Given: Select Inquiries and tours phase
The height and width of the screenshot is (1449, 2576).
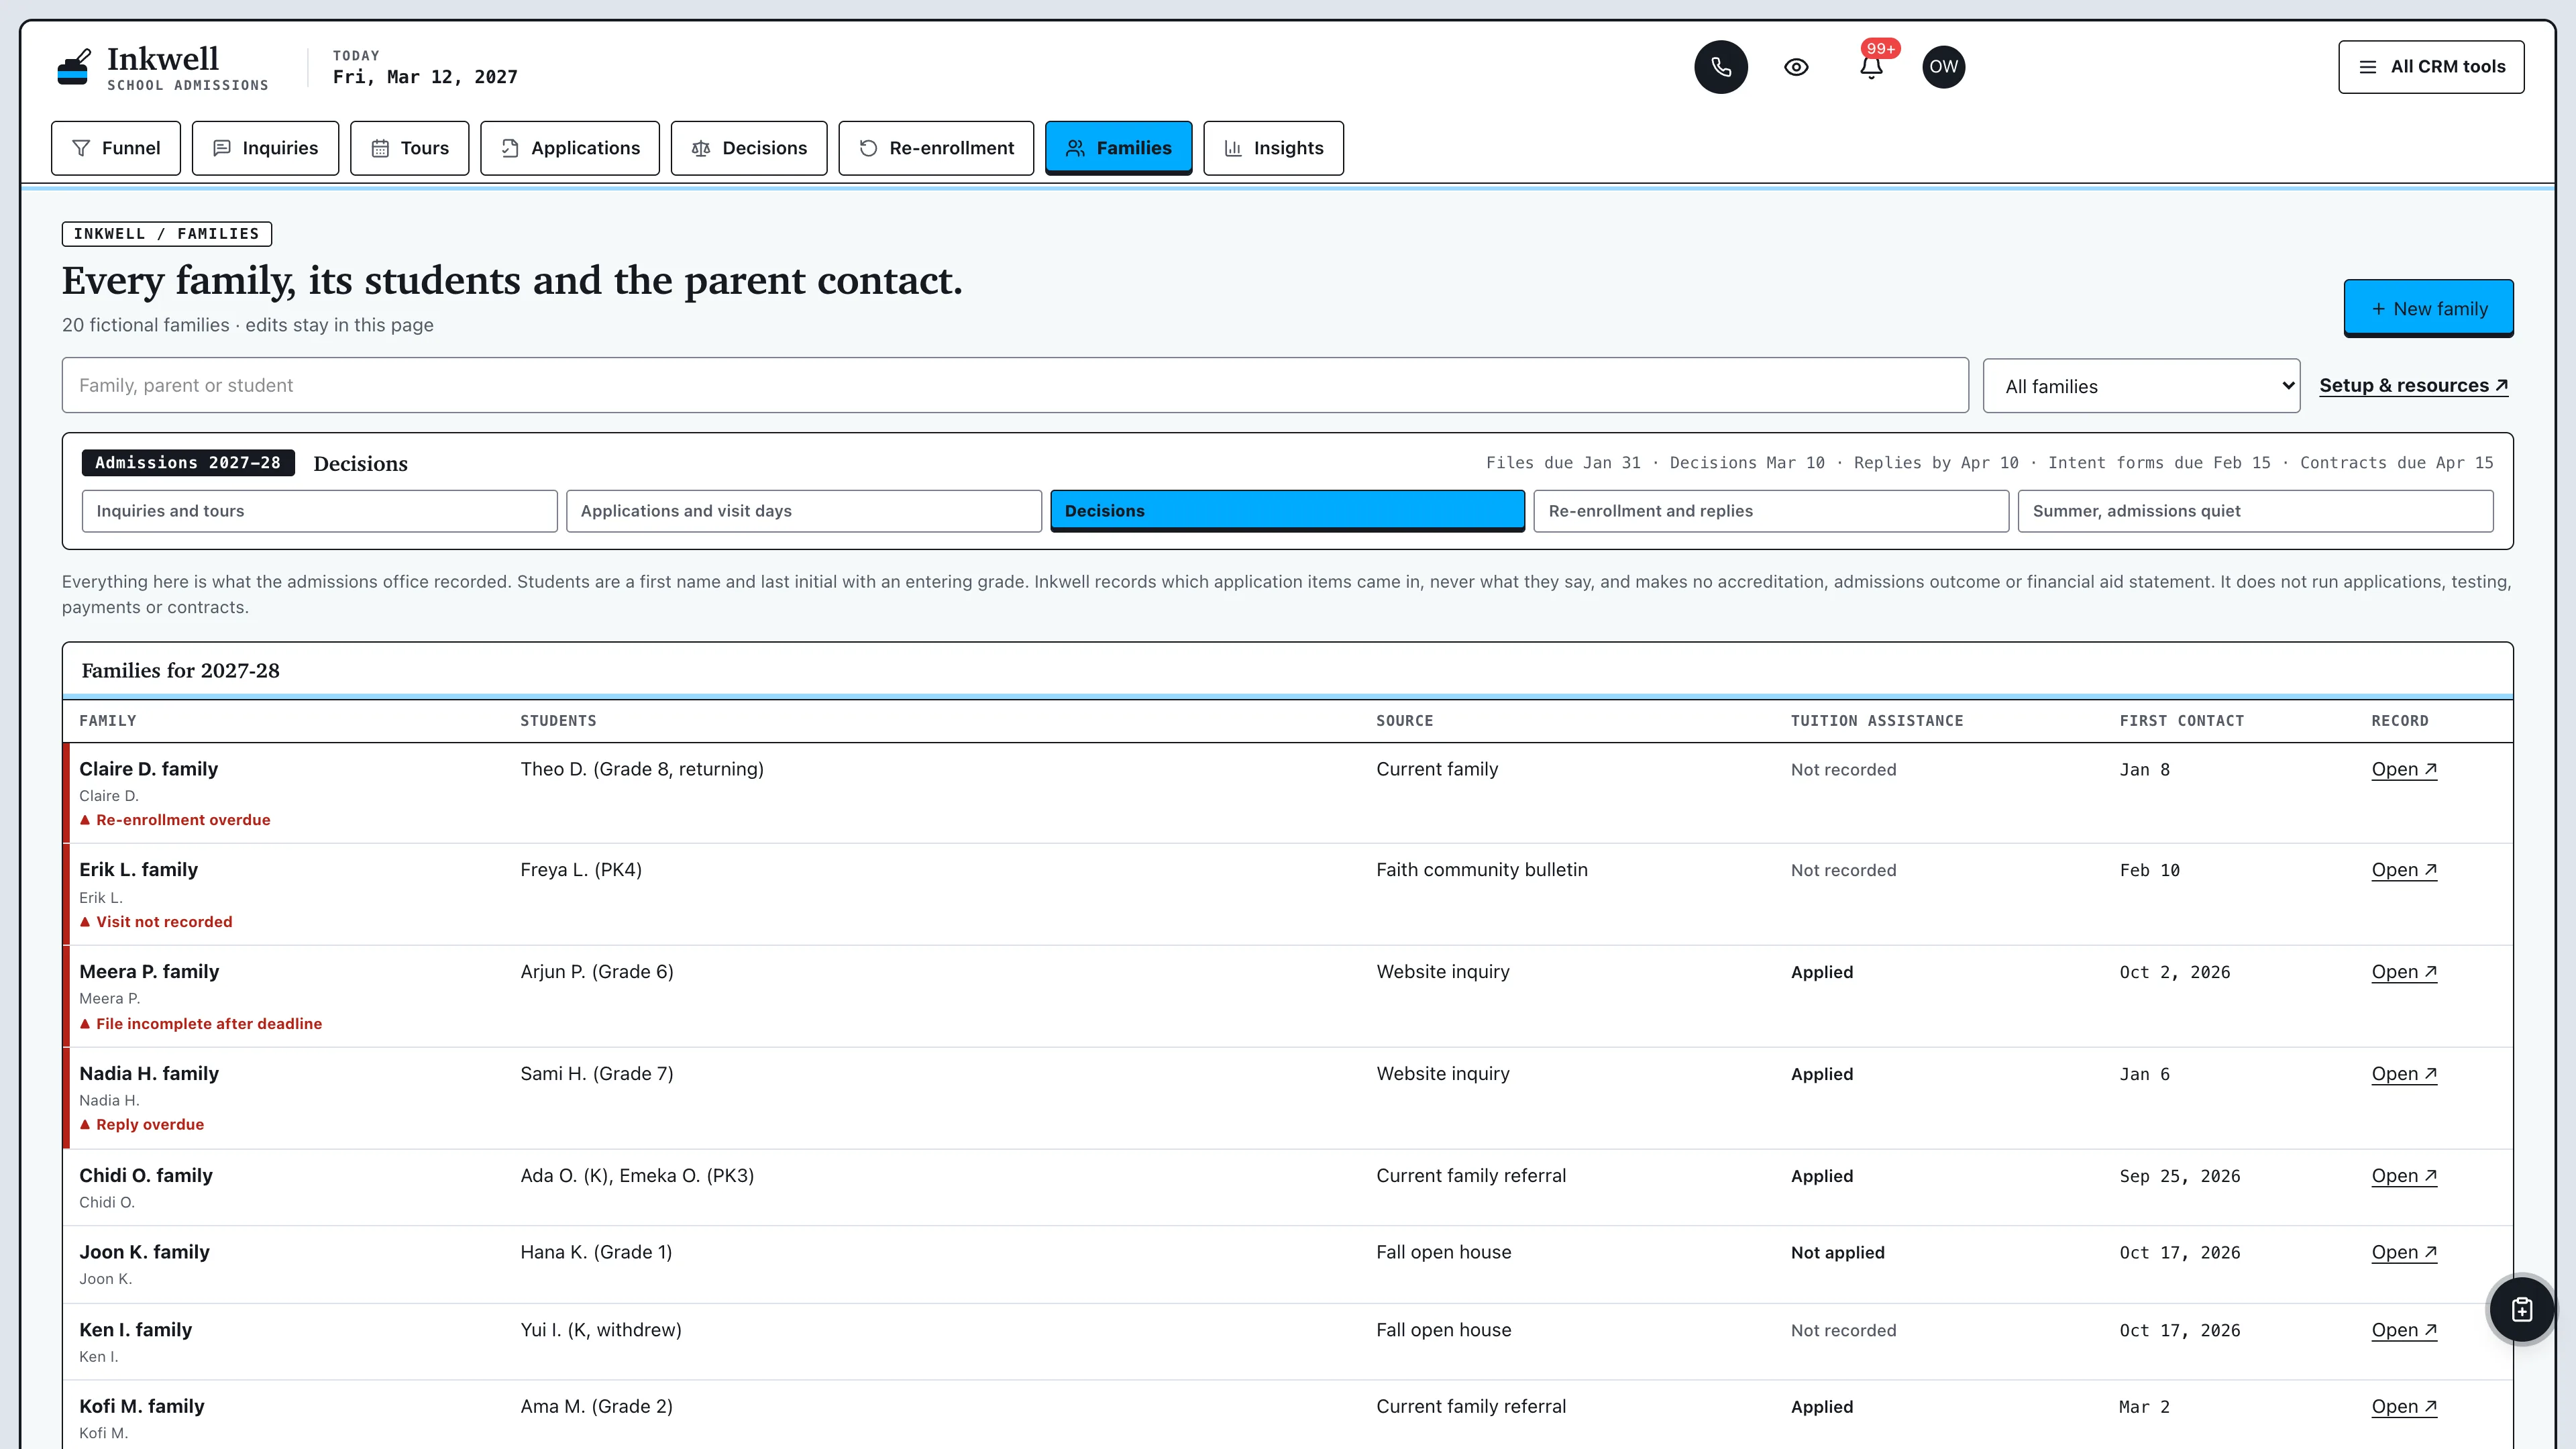Looking at the screenshot, I should (x=320, y=511).
